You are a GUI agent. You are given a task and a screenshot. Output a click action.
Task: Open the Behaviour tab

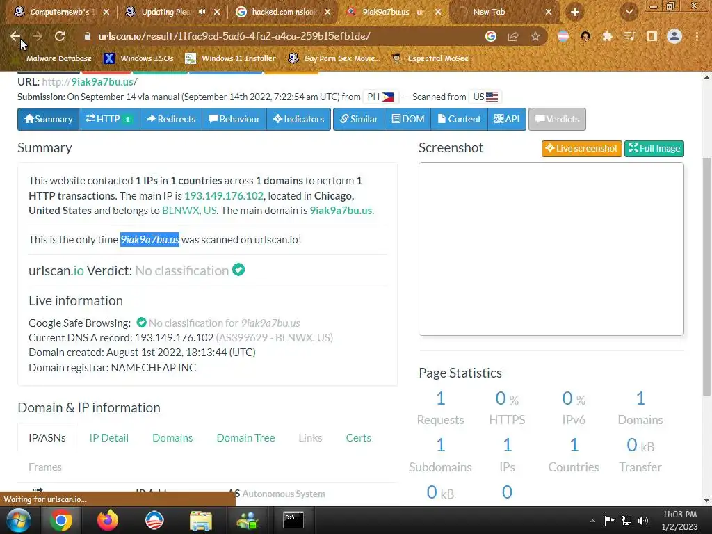[x=234, y=119]
